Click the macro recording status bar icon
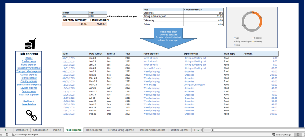Image resolution: width=305 pixels, height=137 pixels. click(7, 135)
